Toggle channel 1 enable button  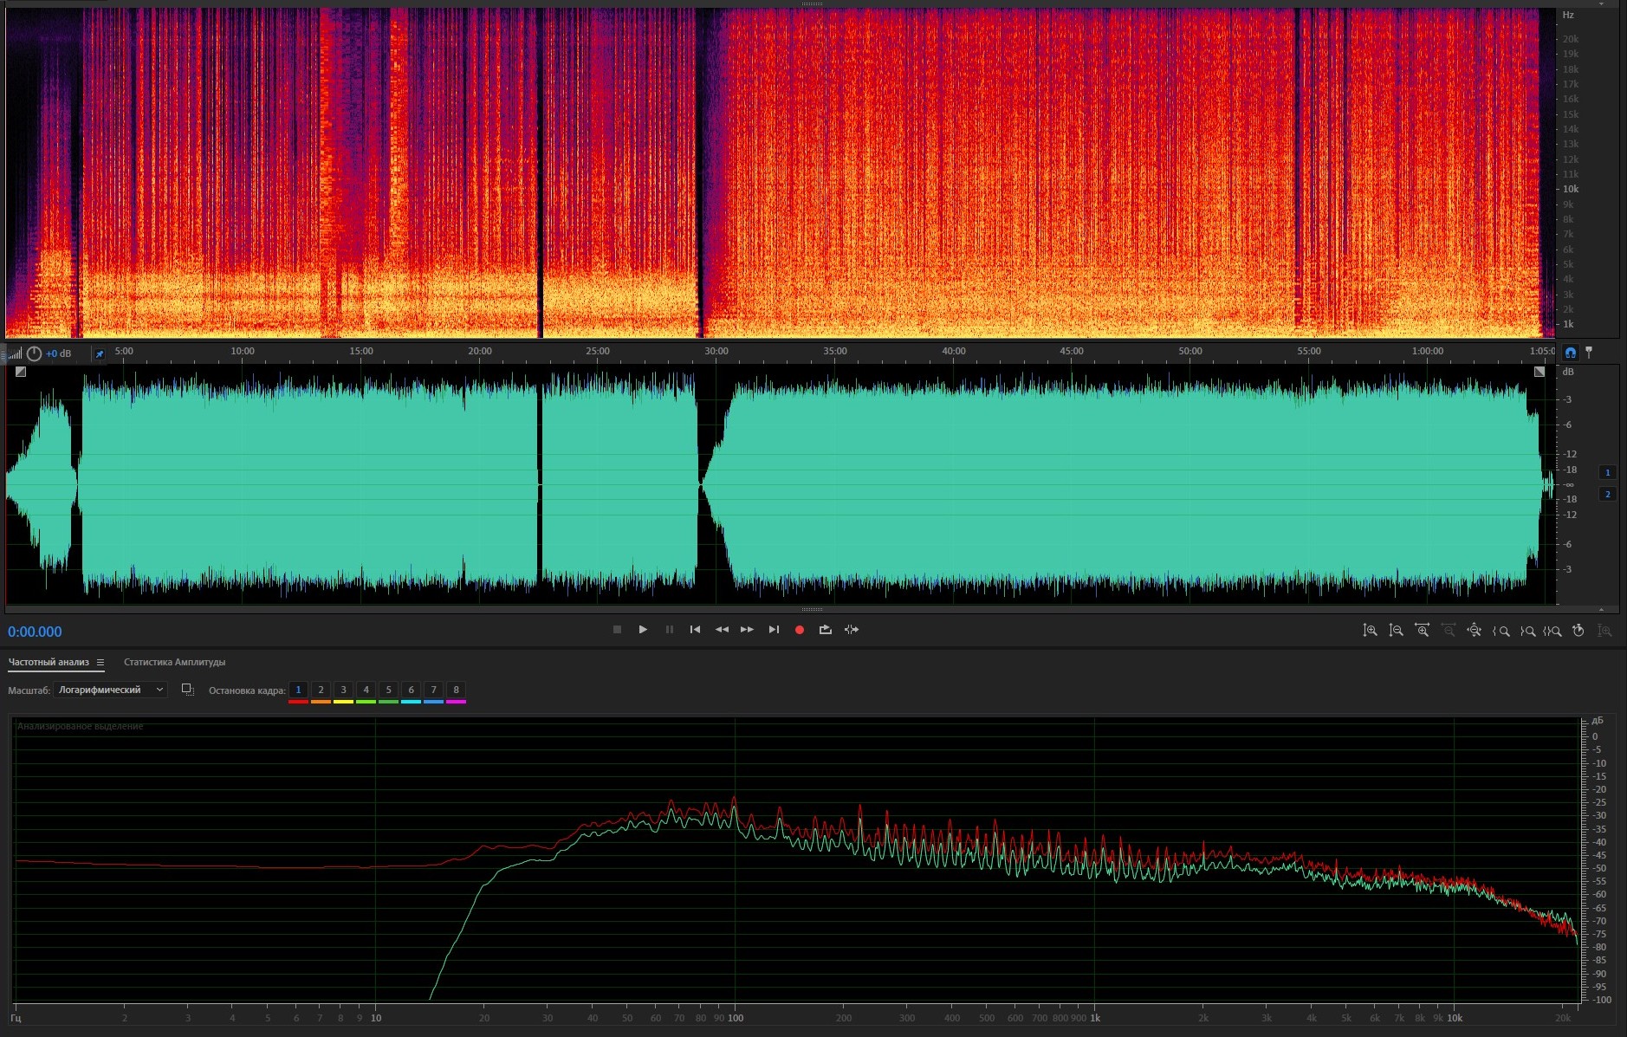pyautogui.click(x=1607, y=472)
